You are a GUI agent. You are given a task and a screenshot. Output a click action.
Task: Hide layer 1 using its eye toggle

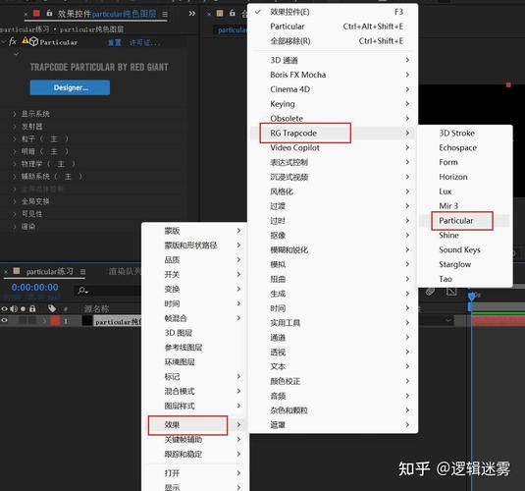[5, 320]
